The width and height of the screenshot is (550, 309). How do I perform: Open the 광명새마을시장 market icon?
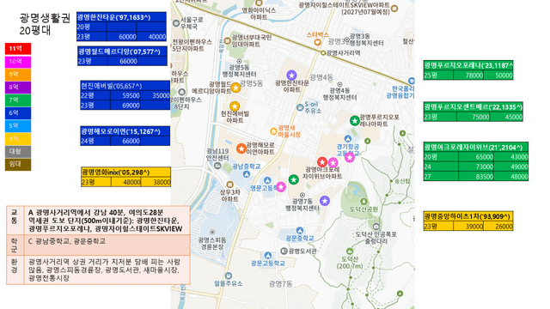pyautogui.click(x=273, y=131)
